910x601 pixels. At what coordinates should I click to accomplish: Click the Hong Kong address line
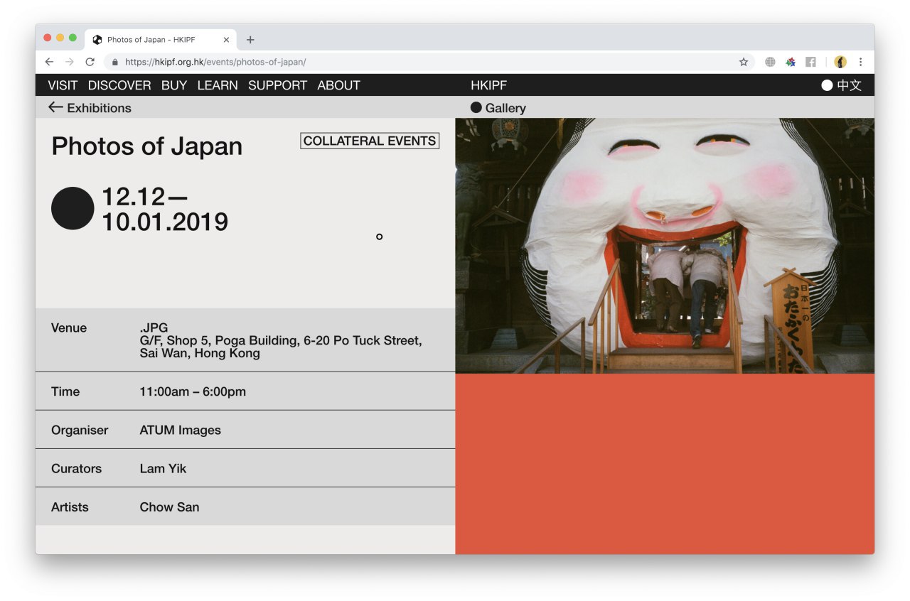pos(200,353)
